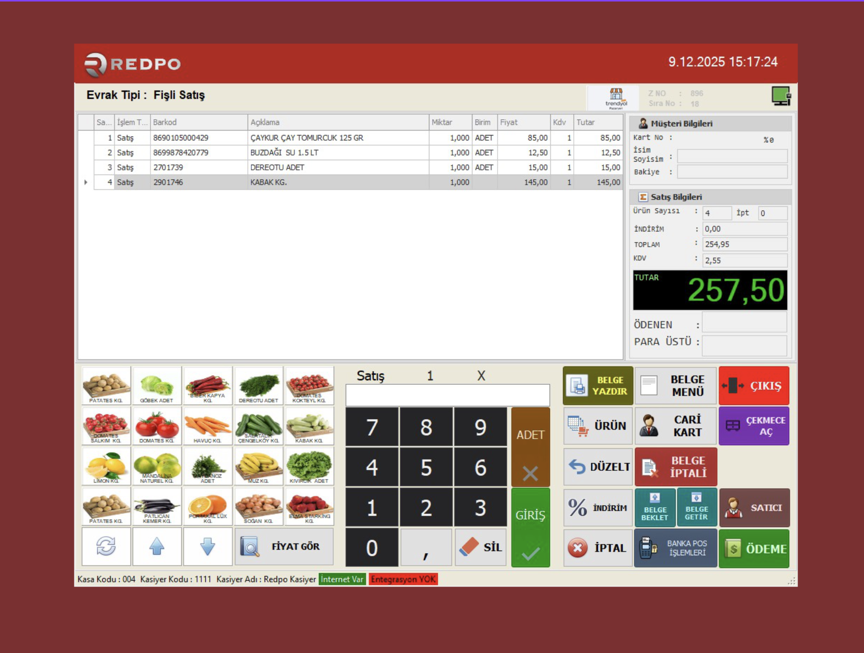The height and width of the screenshot is (653, 864).
Task: Open BANKA POS İŞLEMLERİ
Action: tap(675, 548)
